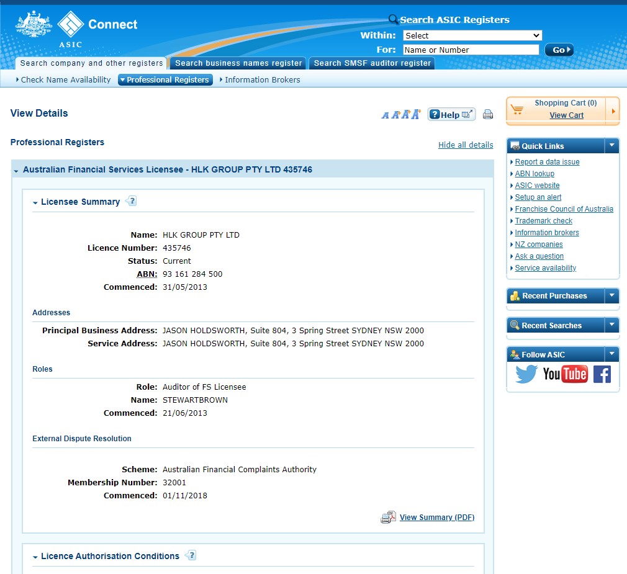Click membership number 32001
The height and width of the screenshot is (574, 627).
[x=174, y=482]
